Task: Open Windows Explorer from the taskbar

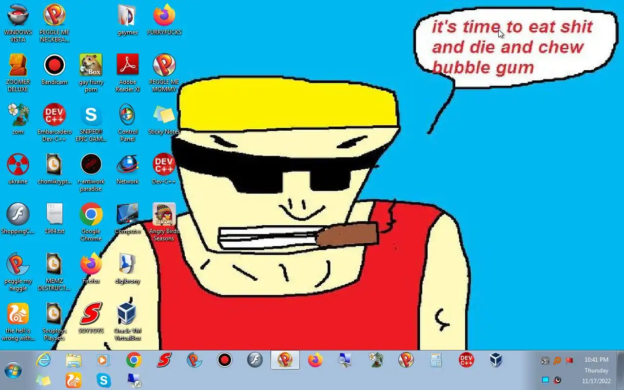Action: 74,360
